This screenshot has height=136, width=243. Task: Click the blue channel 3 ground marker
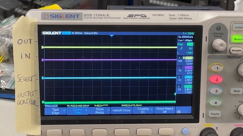click(x=43, y=78)
